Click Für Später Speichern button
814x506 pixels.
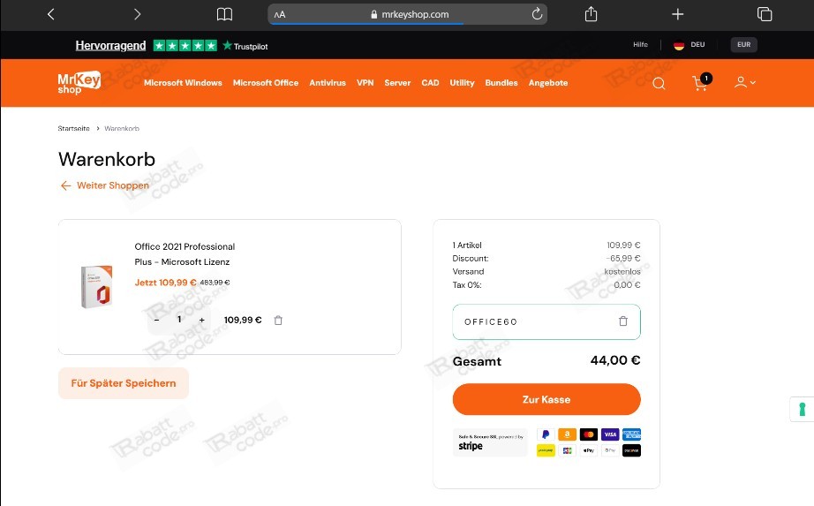pyautogui.click(x=124, y=383)
